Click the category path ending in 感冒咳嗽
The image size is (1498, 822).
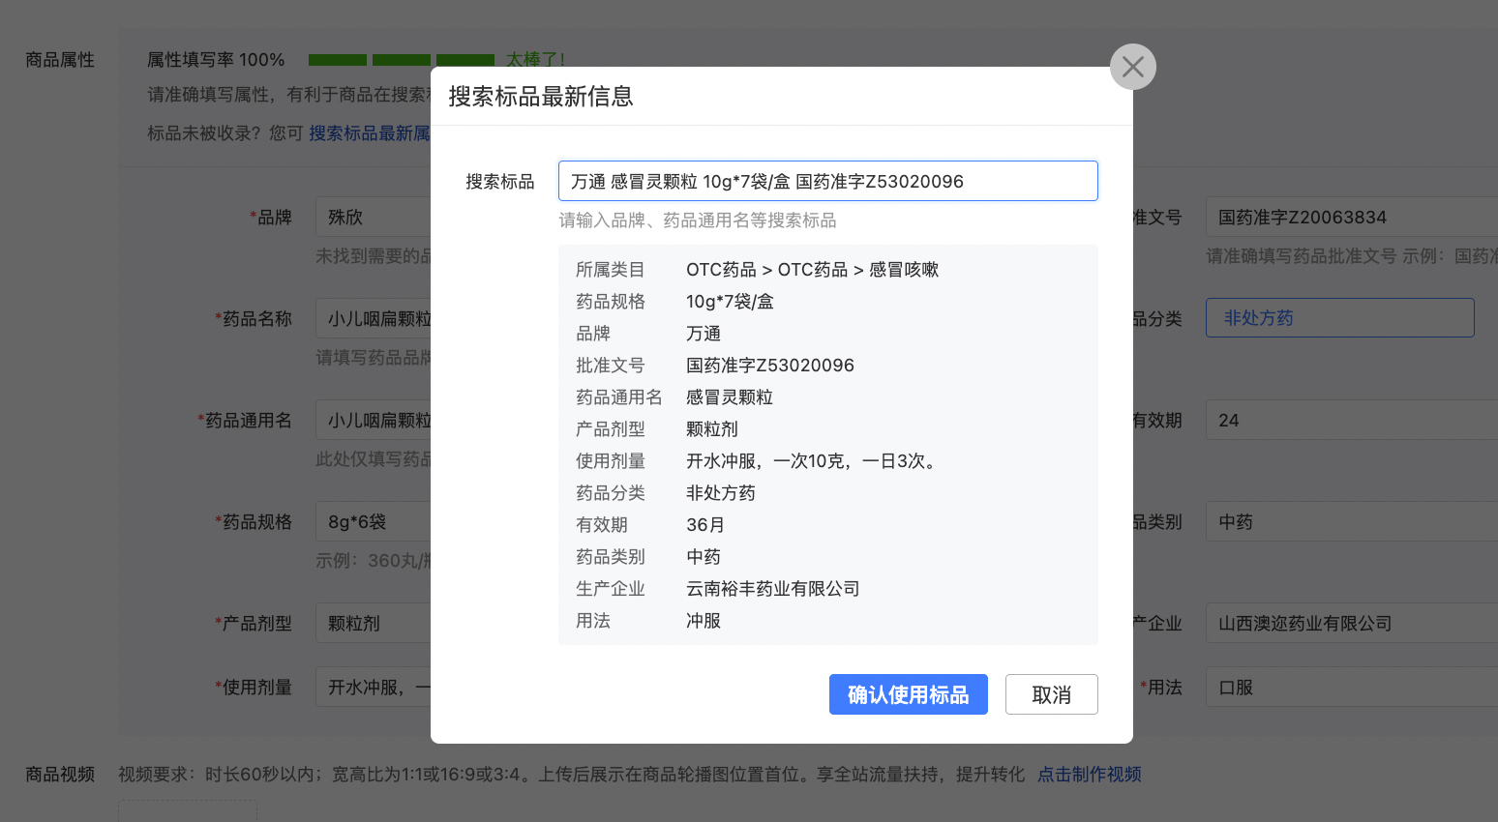pos(813,270)
